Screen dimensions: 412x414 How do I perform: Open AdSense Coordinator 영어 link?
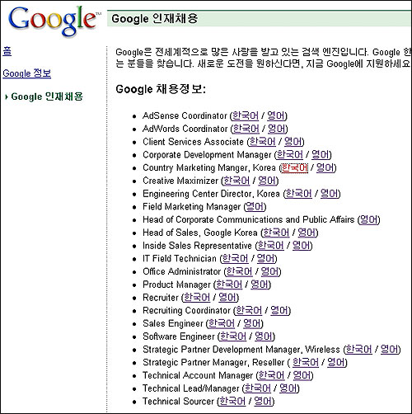(x=276, y=115)
